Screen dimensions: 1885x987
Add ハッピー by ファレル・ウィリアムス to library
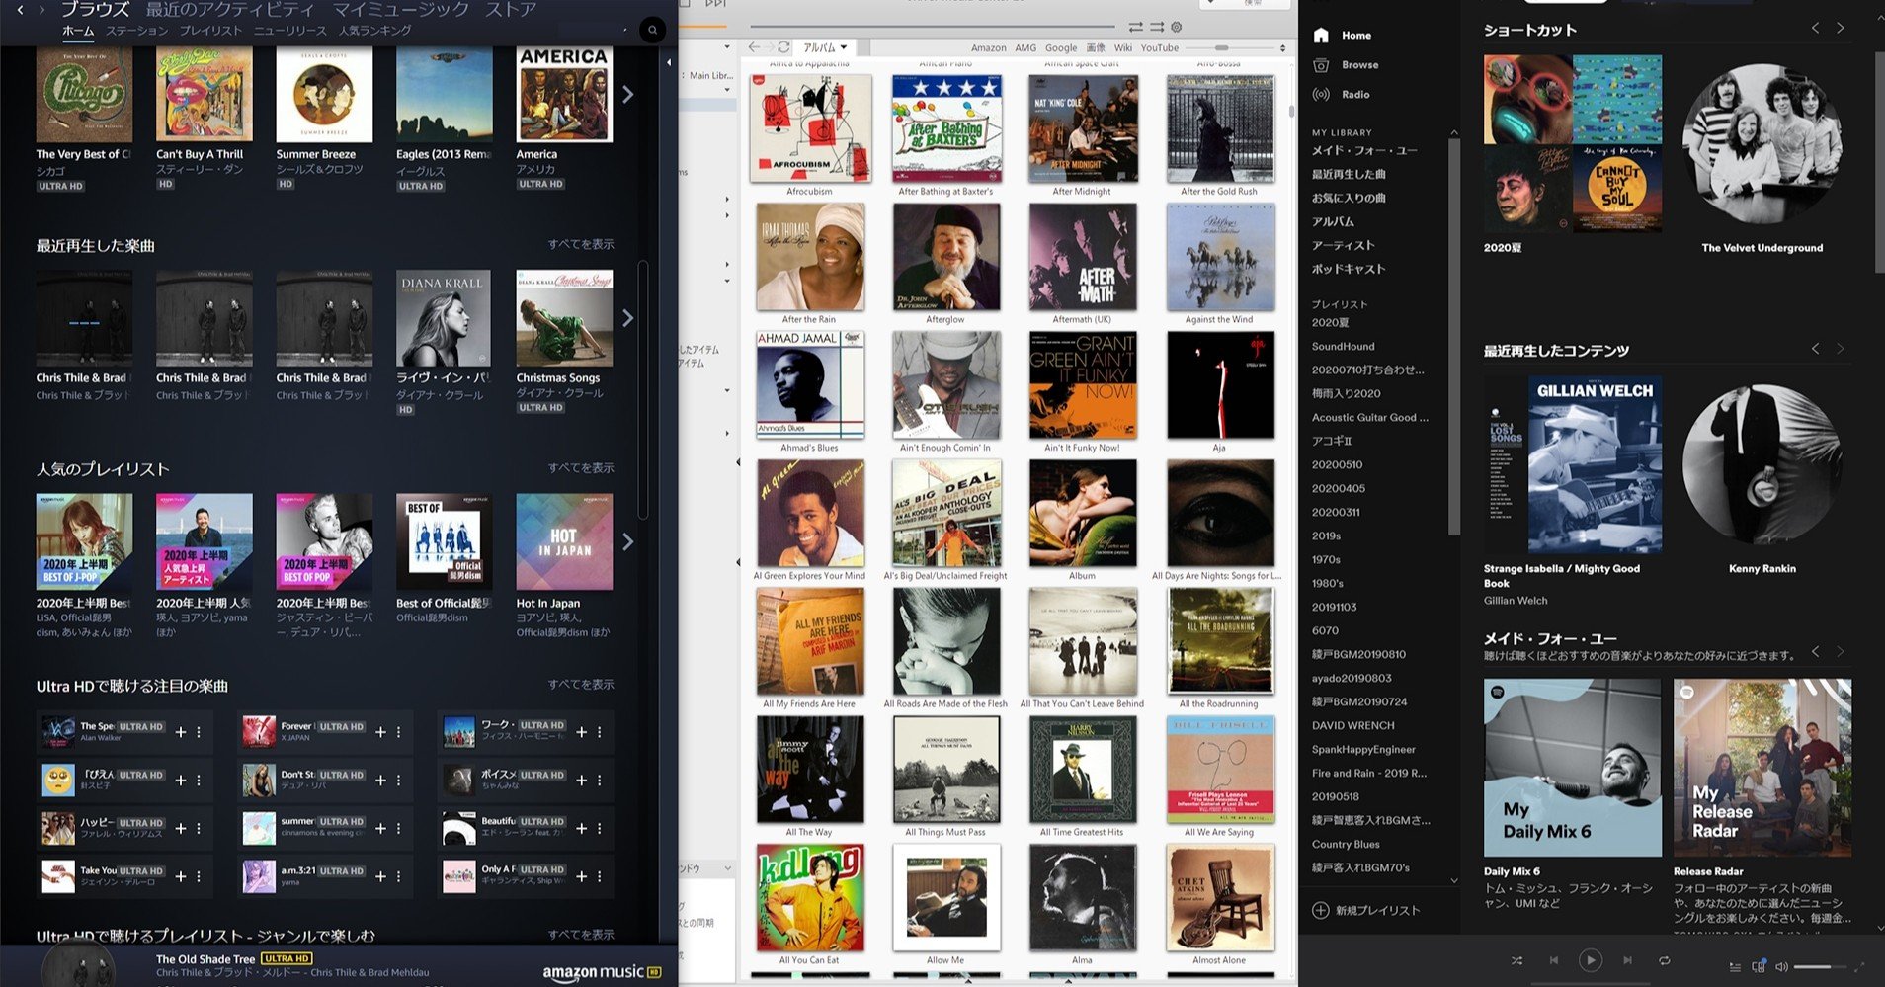pyautogui.click(x=181, y=828)
